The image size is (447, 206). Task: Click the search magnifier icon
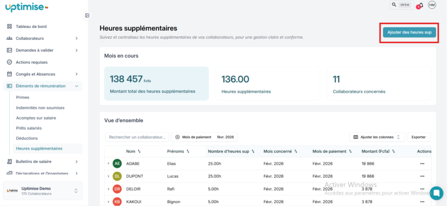tap(394, 5)
